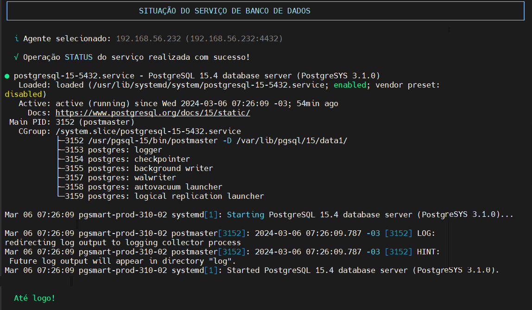Click process row '3152 /usr/pgsql-15/bin/postmaster'
The height and width of the screenshot is (310, 532).
(141, 140)
